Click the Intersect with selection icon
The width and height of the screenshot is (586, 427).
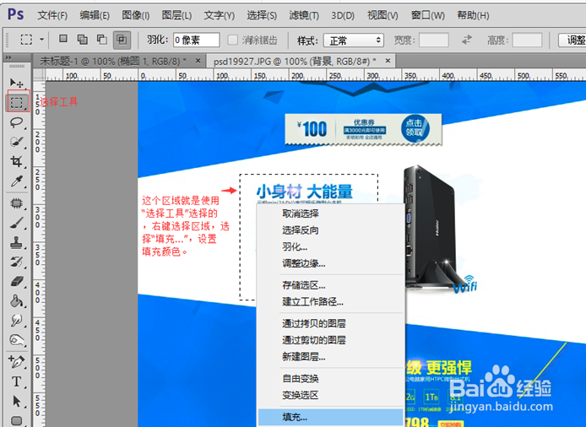122,40
